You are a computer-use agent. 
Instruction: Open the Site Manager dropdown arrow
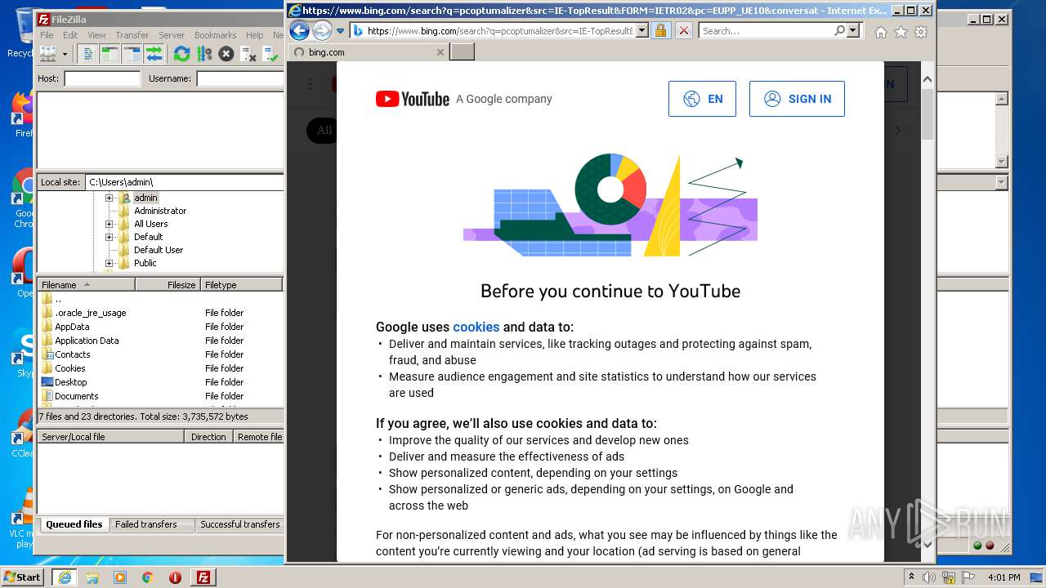(x=65, y=54)
